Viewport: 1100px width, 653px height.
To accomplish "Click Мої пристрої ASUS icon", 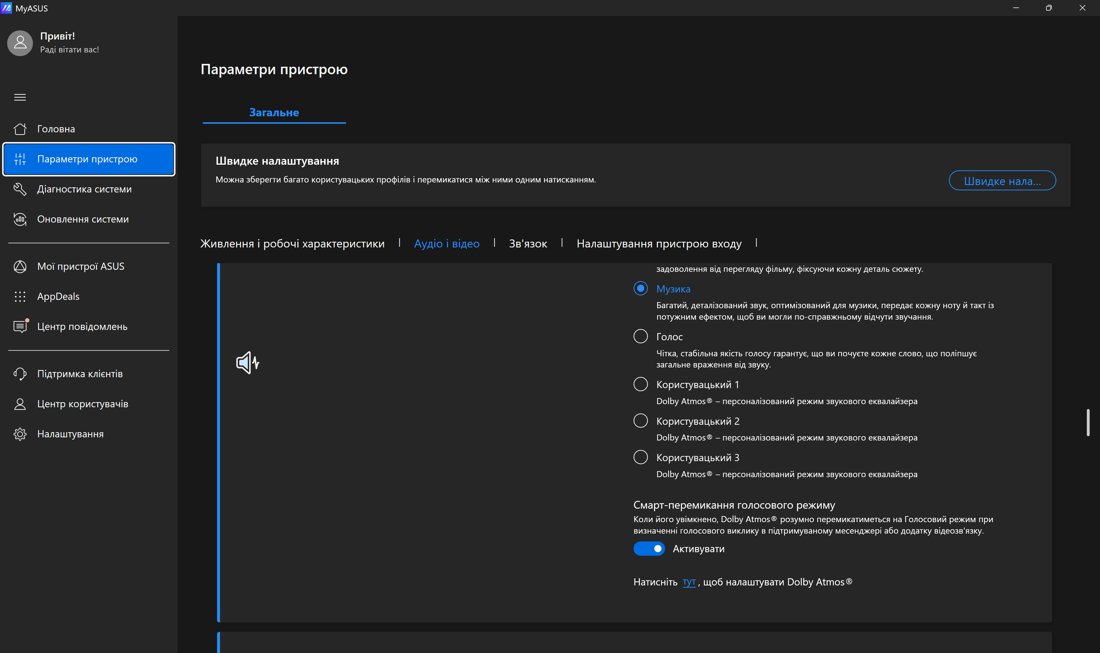I will (x=20, y=266).
